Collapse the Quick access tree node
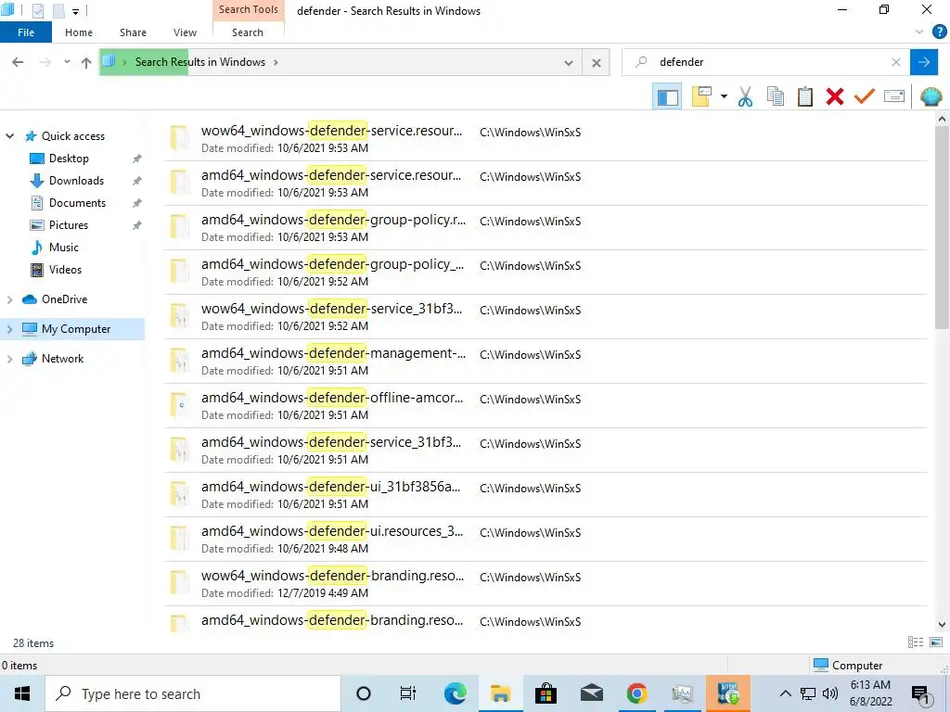This screenshot has height=712, width=950. (9, 136)
